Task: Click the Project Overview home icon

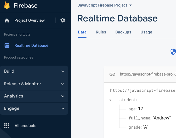Action: (7, 20)
